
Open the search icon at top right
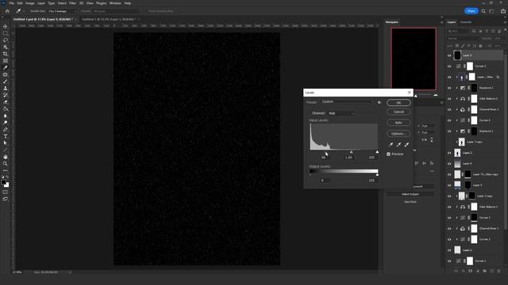click(x=483, y=11)
